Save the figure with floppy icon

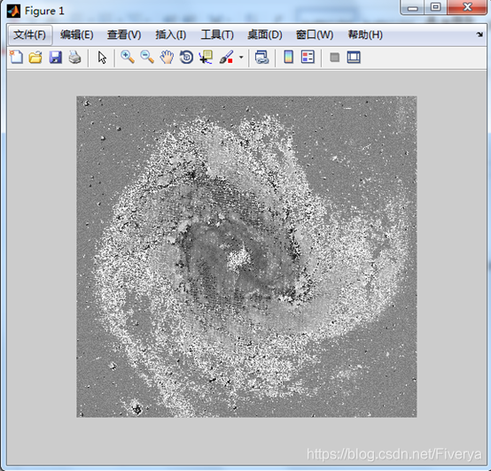click(55, 58)
